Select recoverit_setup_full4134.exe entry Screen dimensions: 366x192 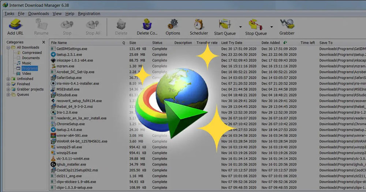208,101
